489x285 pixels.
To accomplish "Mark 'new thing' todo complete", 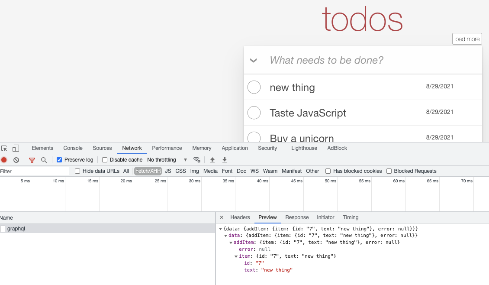I will coord(254,87).
